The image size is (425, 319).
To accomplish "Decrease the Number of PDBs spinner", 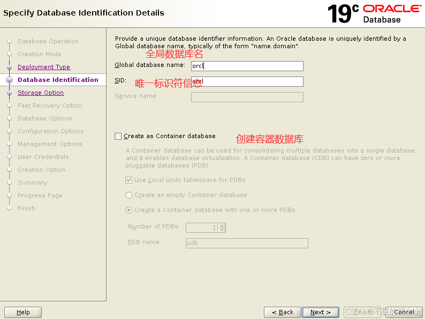I will point(222,230).
